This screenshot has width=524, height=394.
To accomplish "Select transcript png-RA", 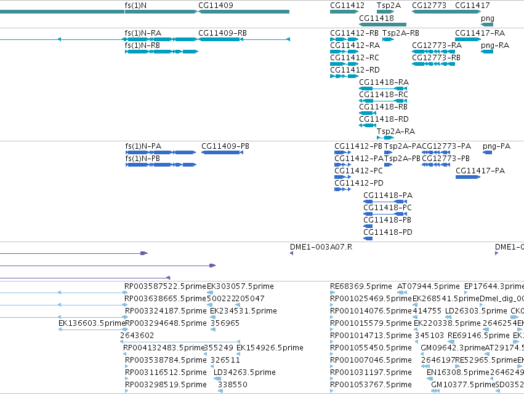I will [487, 52].
